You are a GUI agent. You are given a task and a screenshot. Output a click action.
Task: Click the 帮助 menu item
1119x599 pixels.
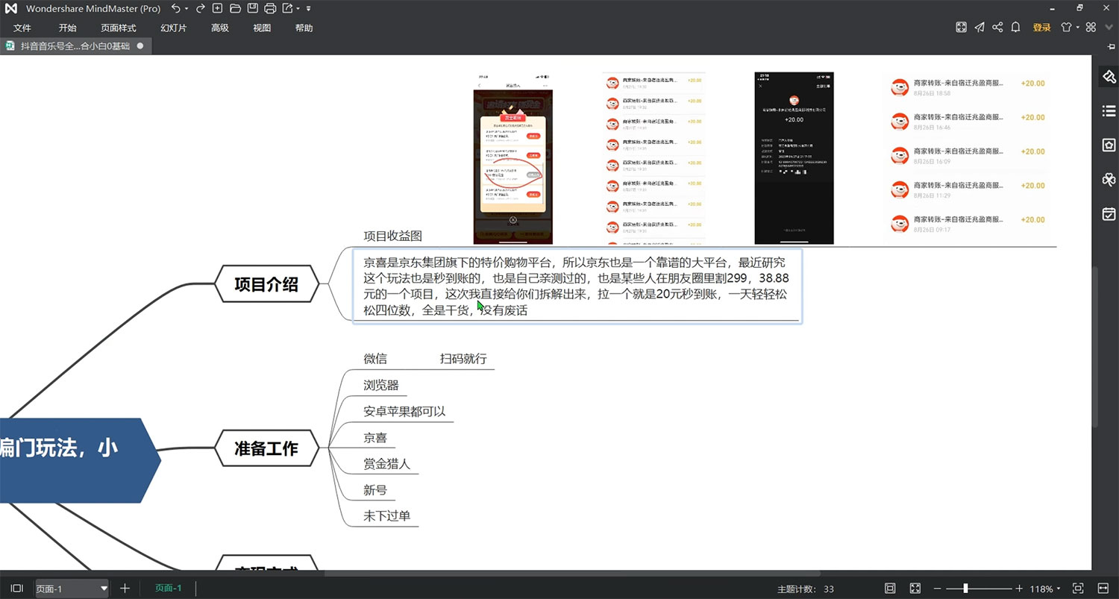point(304,28)
